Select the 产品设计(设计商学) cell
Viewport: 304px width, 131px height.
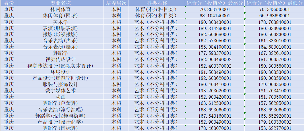(60, 122)
